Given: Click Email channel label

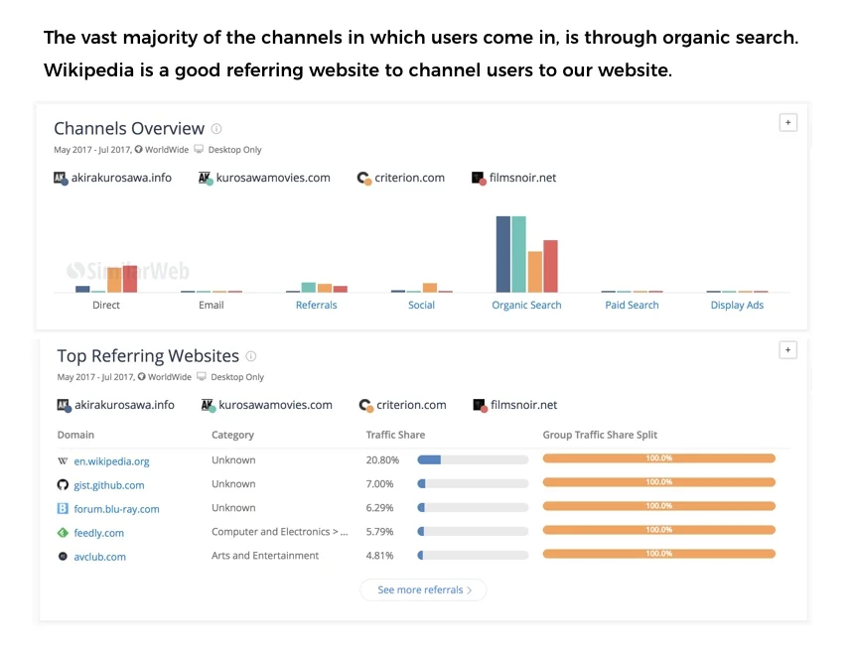Looking at the screenshot, I should [x=212, y=305].
